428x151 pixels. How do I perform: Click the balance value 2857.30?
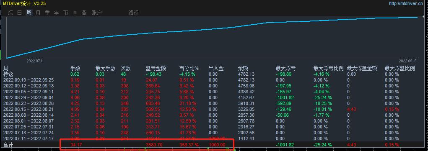tap(246, 115)
